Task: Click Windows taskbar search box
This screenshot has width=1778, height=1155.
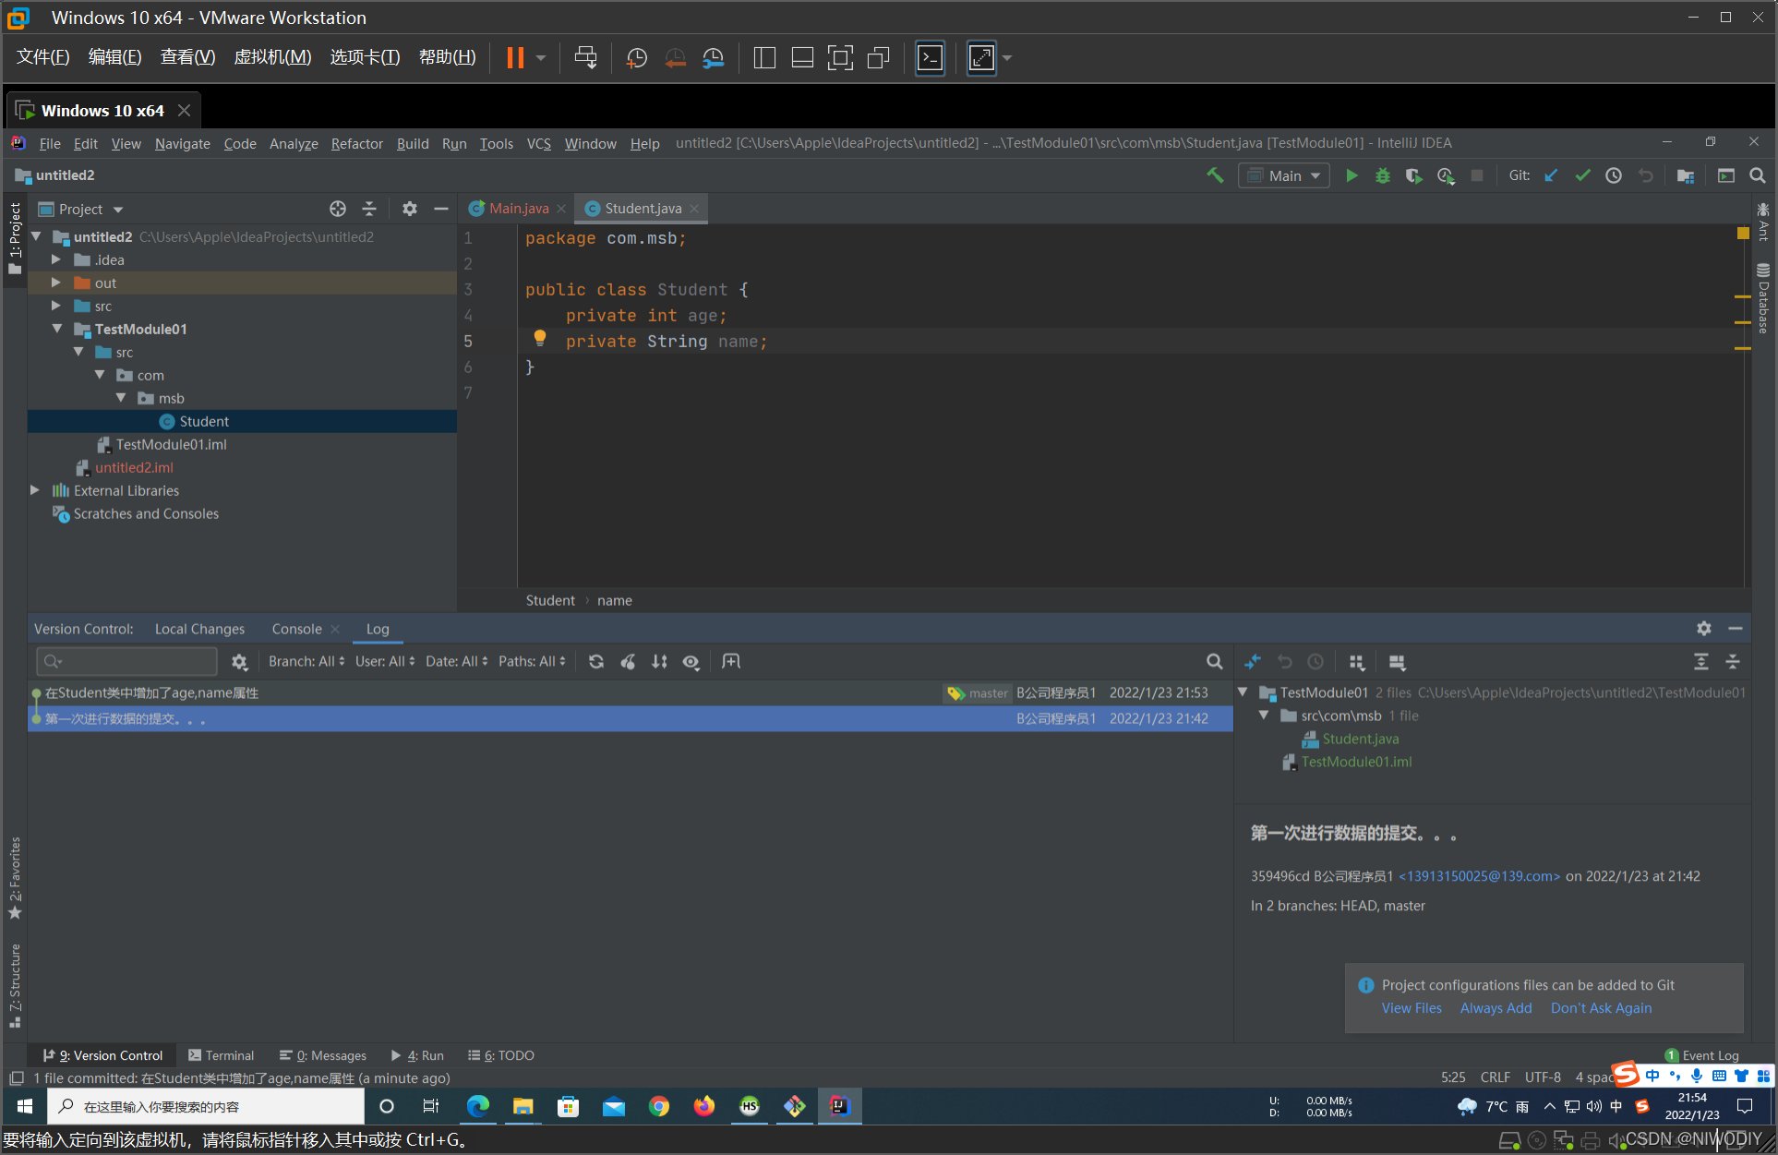Action: point(205,1106)
